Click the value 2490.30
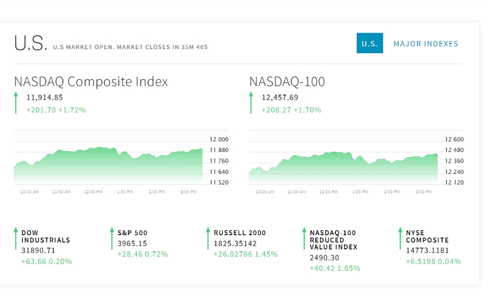 point(325,258)
